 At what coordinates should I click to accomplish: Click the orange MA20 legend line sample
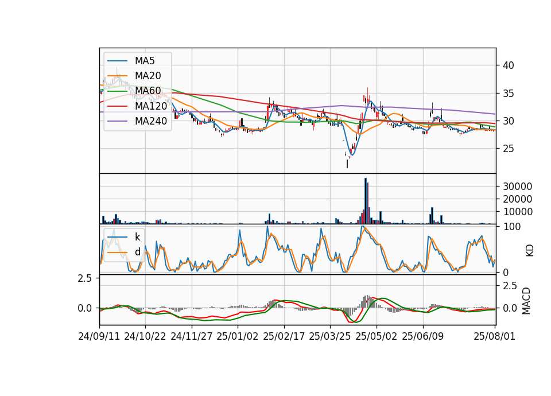coord(117,76)
